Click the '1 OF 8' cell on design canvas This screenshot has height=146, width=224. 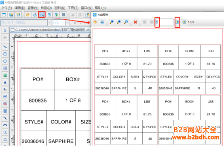(x=73, y=101)
